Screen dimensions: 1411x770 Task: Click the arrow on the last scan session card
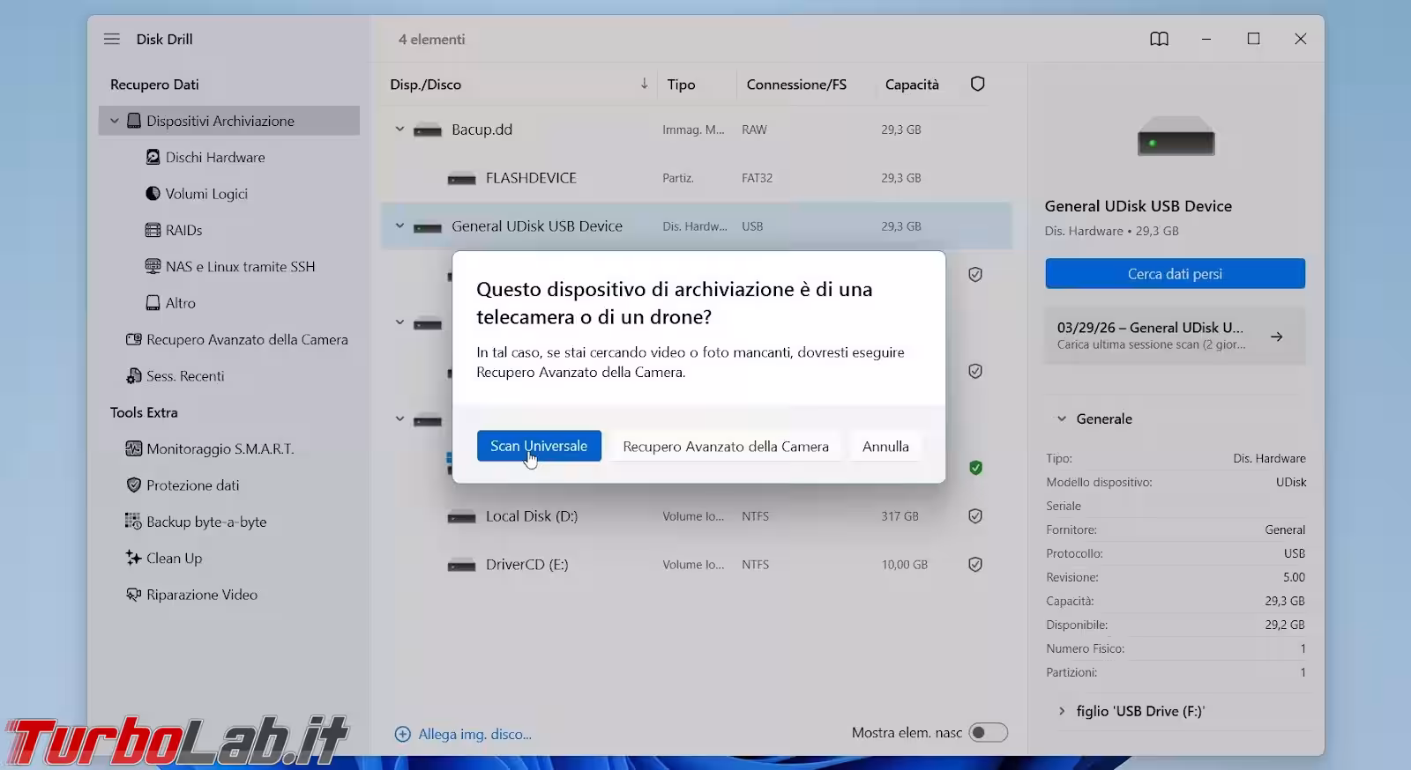coord(1276,337)
